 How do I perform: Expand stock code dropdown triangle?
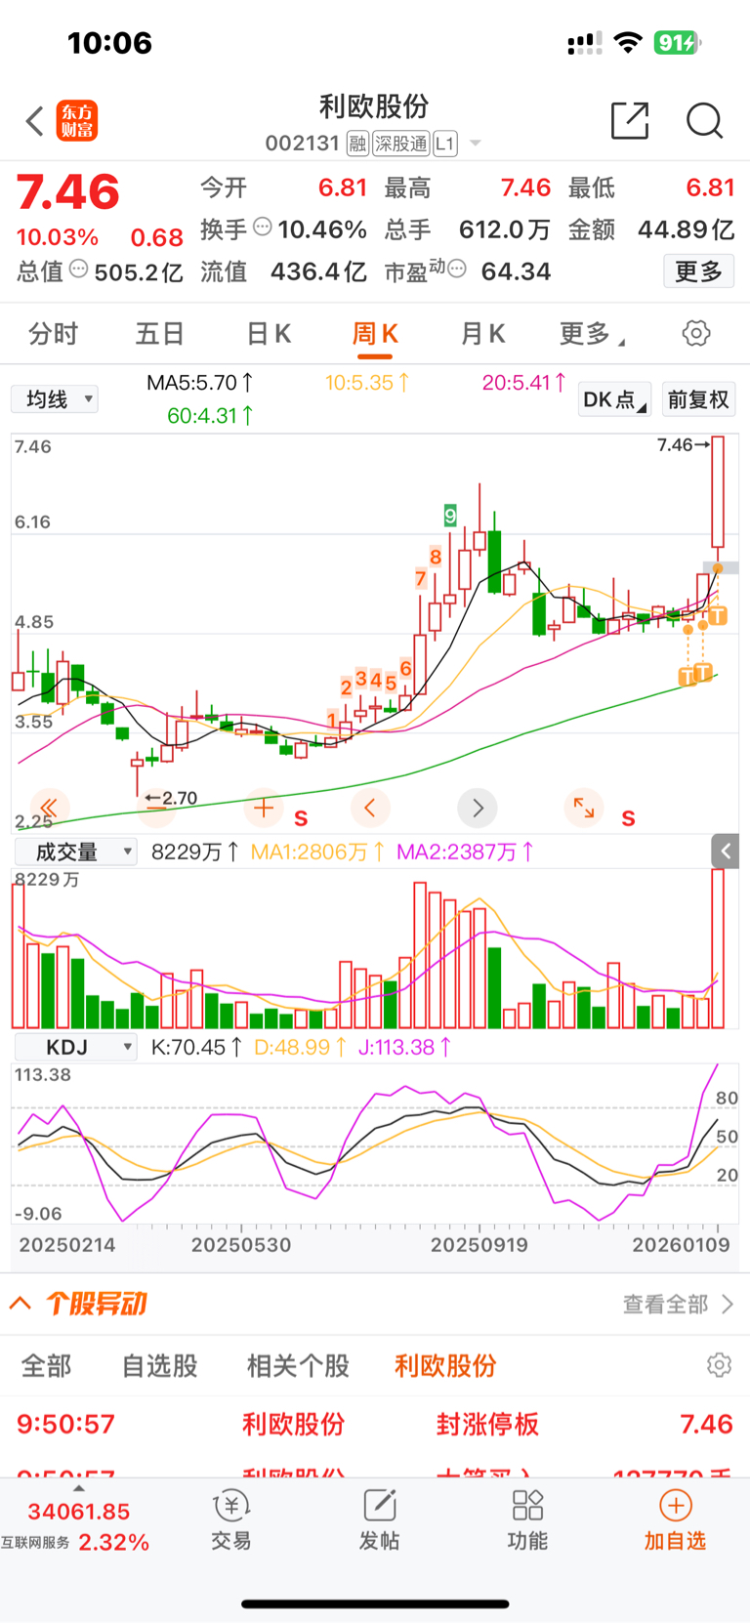[x=476, y=144]
